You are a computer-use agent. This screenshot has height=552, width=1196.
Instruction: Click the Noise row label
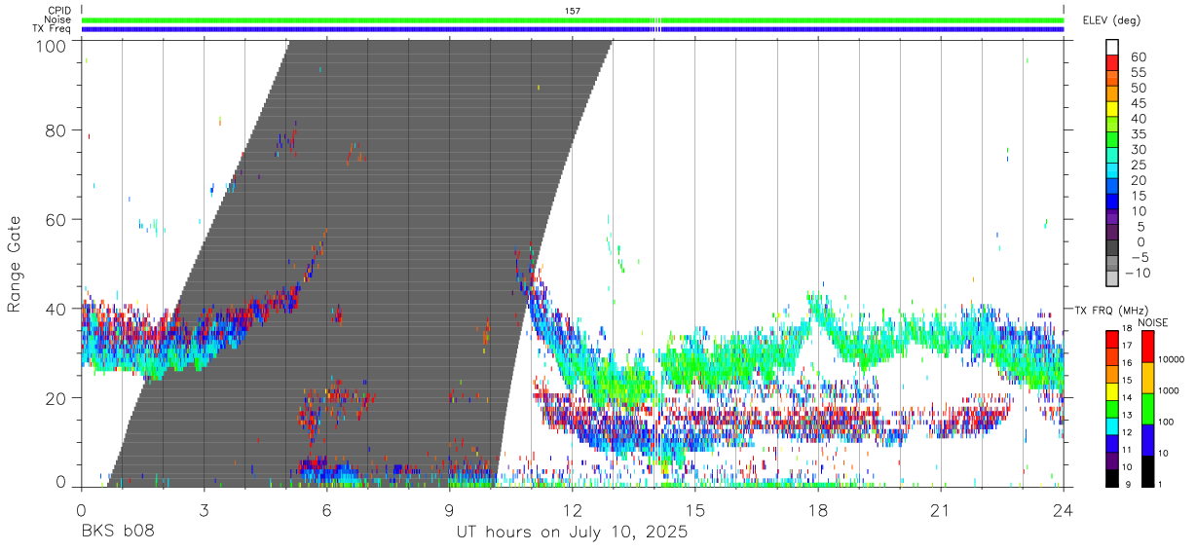coord(56,19)
